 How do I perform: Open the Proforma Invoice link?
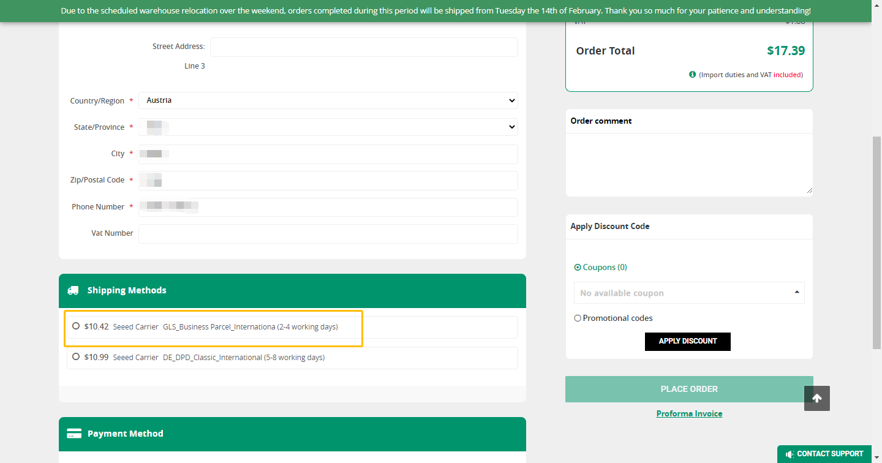689,413
